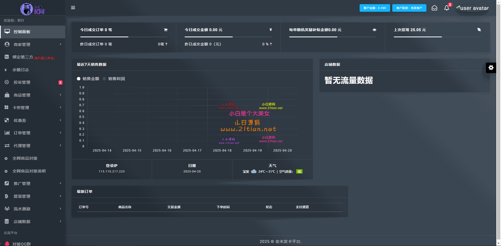Click the 商品名称 column header

pyautogui.click(x=125, y=207)
